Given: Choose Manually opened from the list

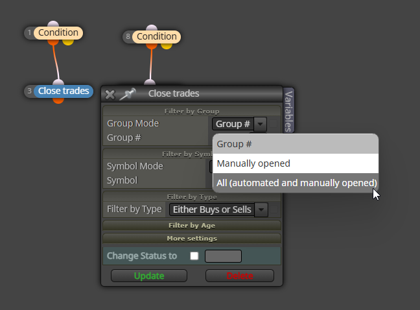Looking at the screenshot, I should click(x=296, y=163).
